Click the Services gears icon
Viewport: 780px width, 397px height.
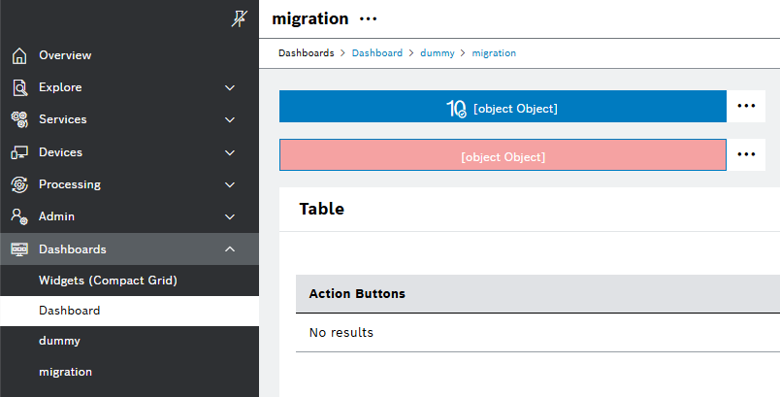click(x=18, y=119)
